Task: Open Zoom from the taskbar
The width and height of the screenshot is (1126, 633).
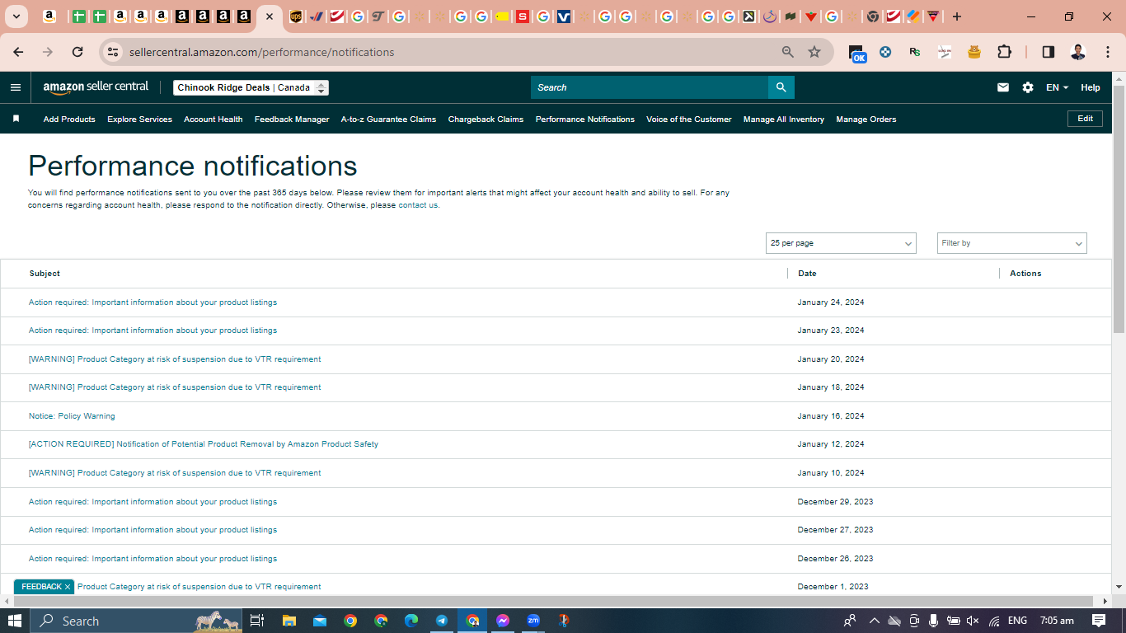Action: (533, 621)
